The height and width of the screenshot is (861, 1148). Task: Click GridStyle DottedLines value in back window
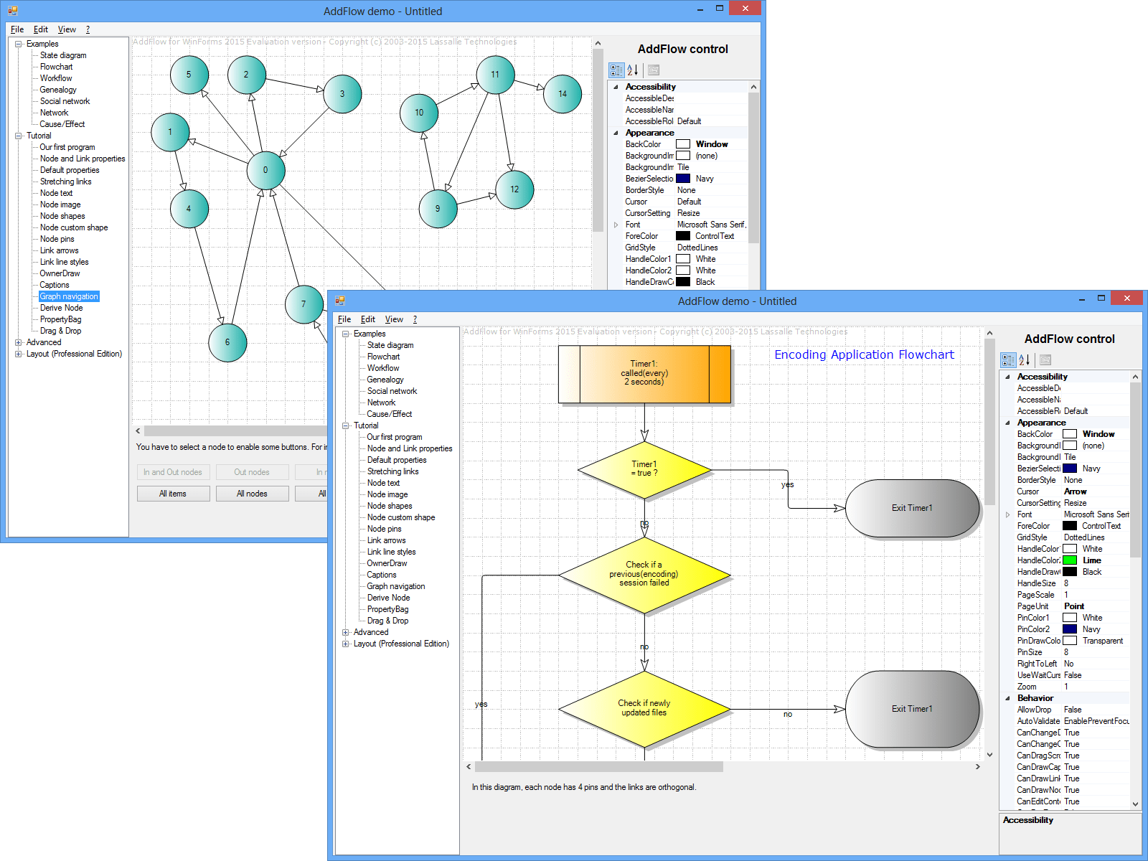[x=697, y=248]
